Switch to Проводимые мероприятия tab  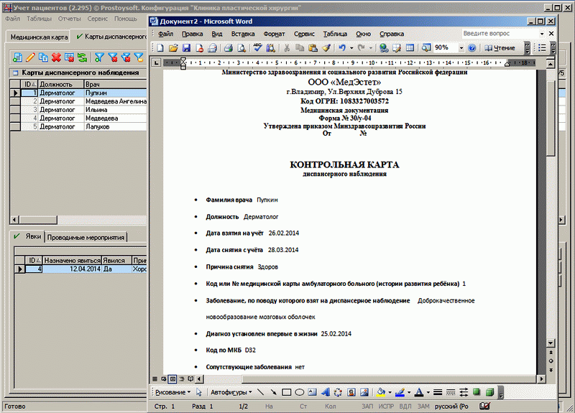click(86, 237)
